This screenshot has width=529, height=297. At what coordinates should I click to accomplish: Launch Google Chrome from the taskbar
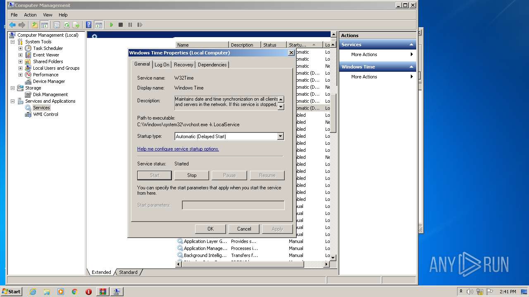coord(74,292)
